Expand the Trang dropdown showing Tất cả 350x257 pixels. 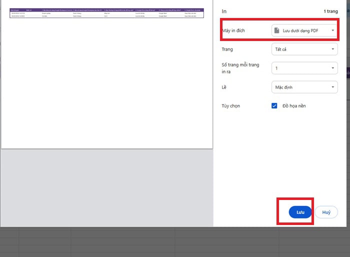point(304,49)
